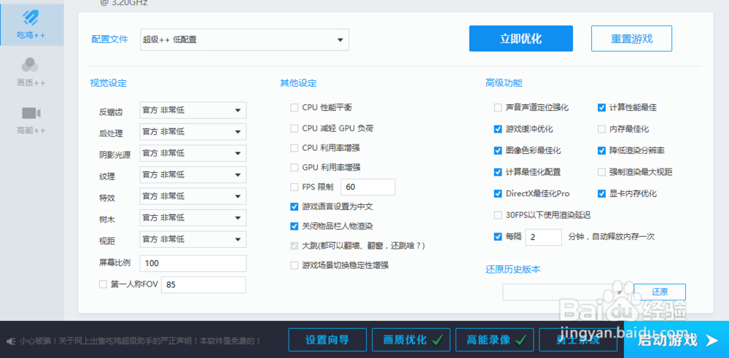Uncheck 计算性能最佳
Screen dimensions: 729x358
(x=601, y=107)
